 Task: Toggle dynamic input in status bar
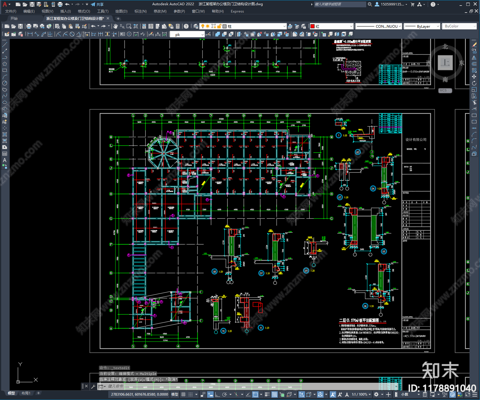(x=210, y=394)
